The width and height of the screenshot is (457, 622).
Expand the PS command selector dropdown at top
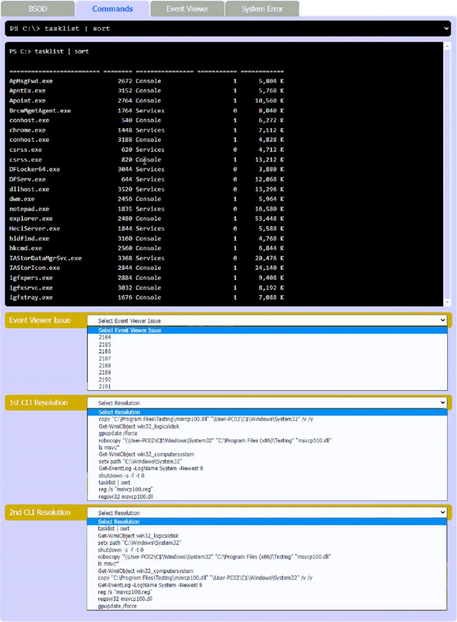(x=228, y=29)
